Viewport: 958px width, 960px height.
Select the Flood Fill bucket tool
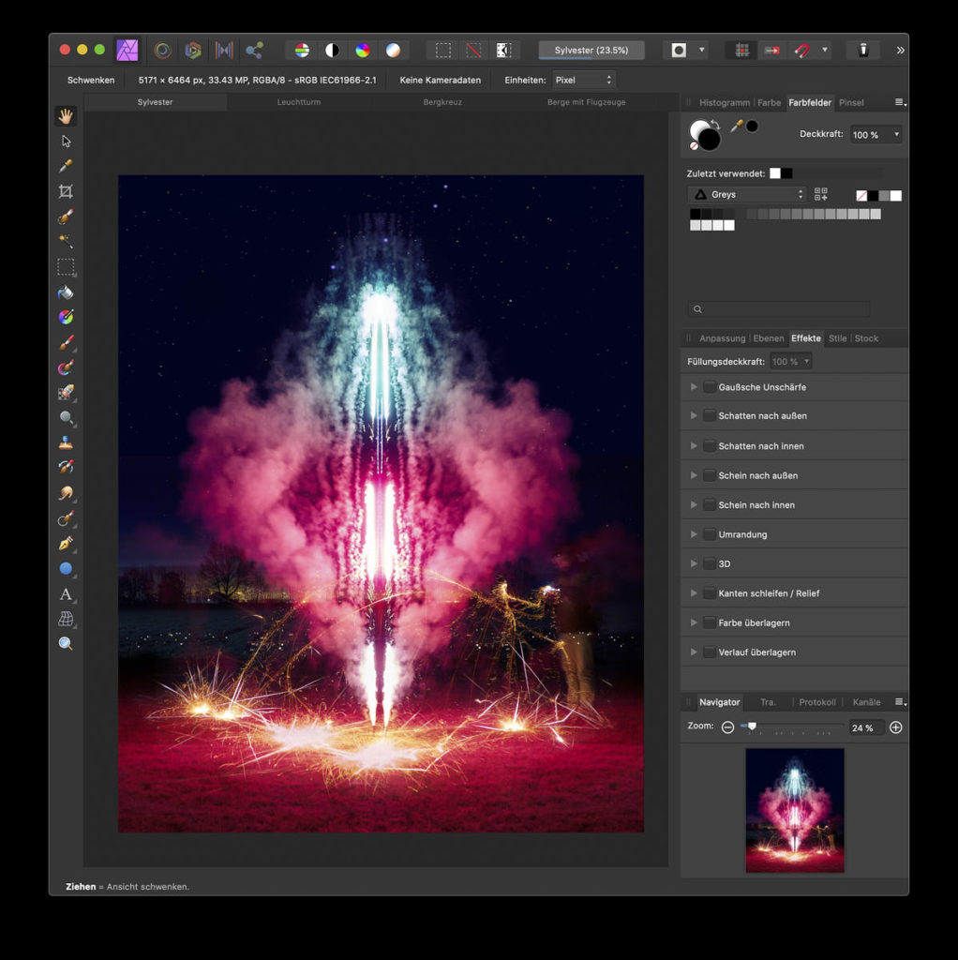pos(66,292)
